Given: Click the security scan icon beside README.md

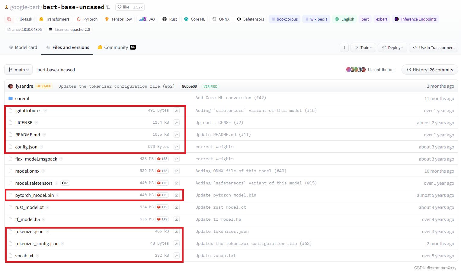Looking at the screenshot, I should click(x=44, y=135).
